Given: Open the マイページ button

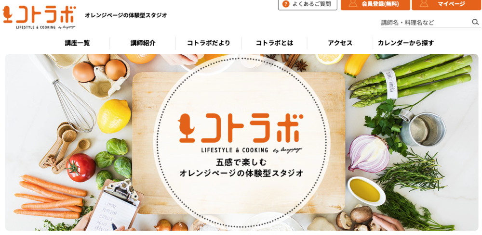Looking at the screenshot, I should 446,4.
